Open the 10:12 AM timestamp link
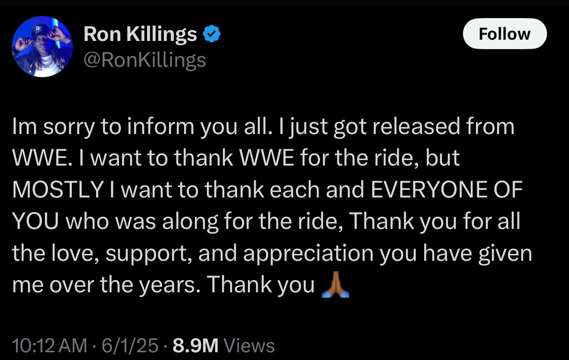The height and width of the screenshot is (360, 569). coord(50,346)
